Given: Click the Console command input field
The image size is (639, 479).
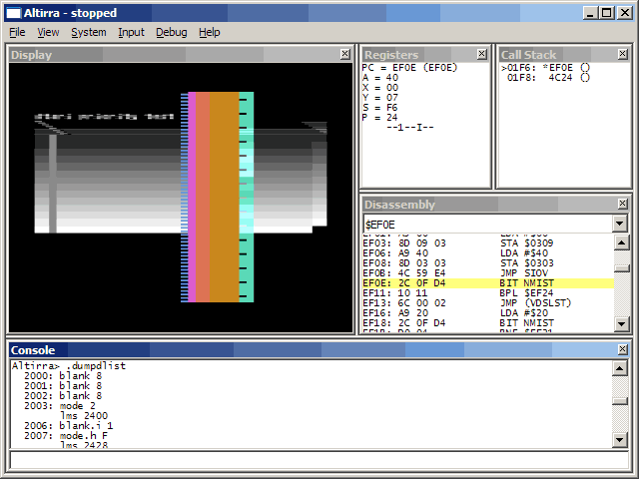Looking at the screenshot, I should (x=319, y=460).
